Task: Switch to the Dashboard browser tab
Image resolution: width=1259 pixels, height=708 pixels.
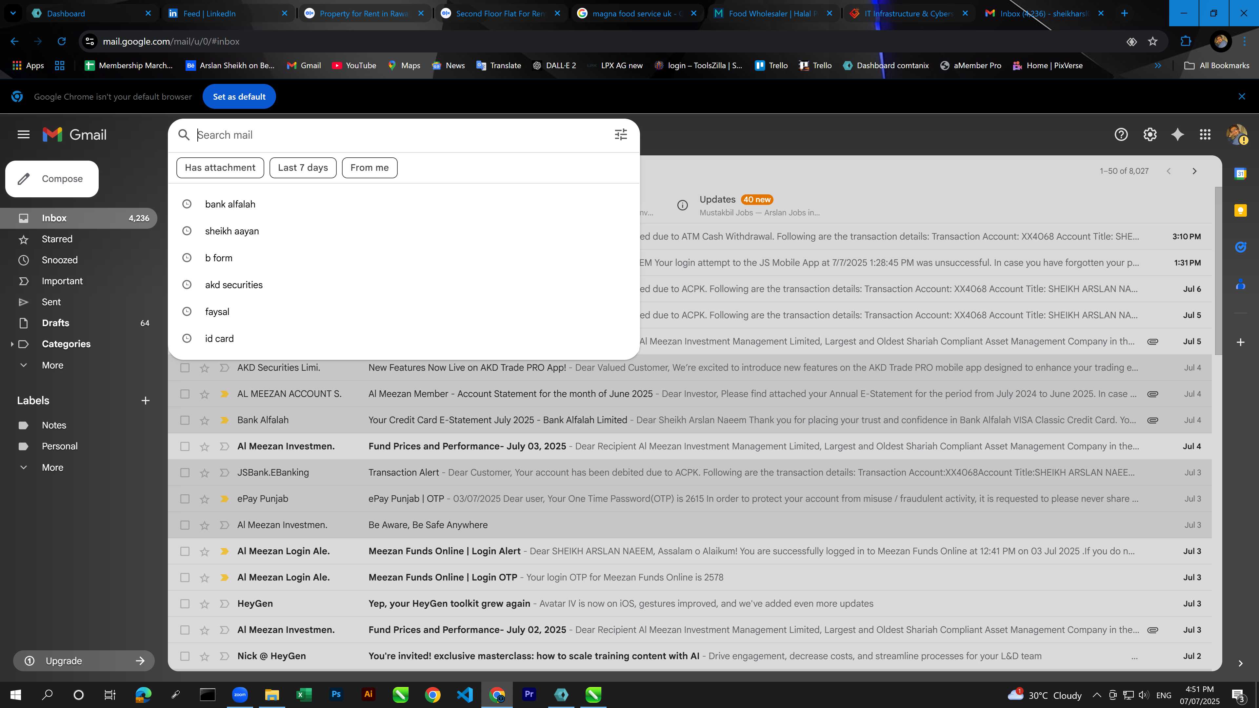Action: (91, 13)
